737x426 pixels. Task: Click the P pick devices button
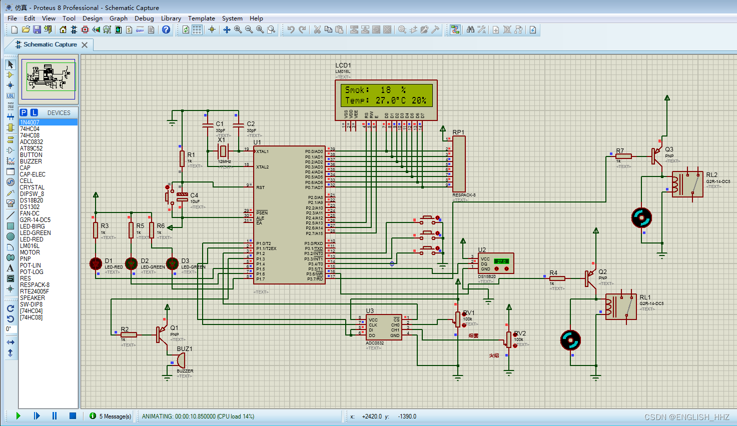click(24, 112)
